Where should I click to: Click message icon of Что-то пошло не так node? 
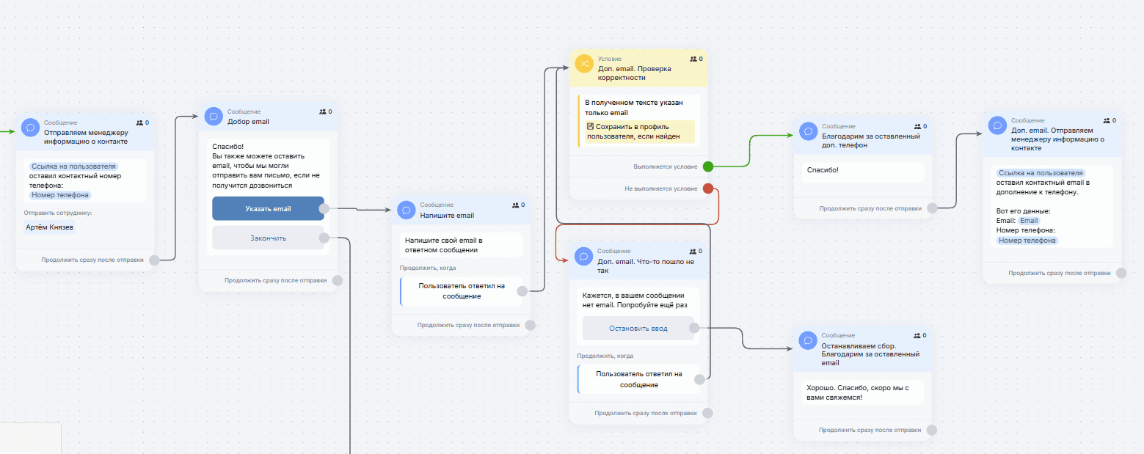click(584, 256)
